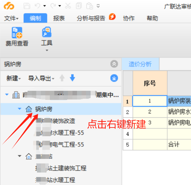Click the 锅炉房 house icon
This screenshot has height=185, width=191.
click(x=29, y=109)
